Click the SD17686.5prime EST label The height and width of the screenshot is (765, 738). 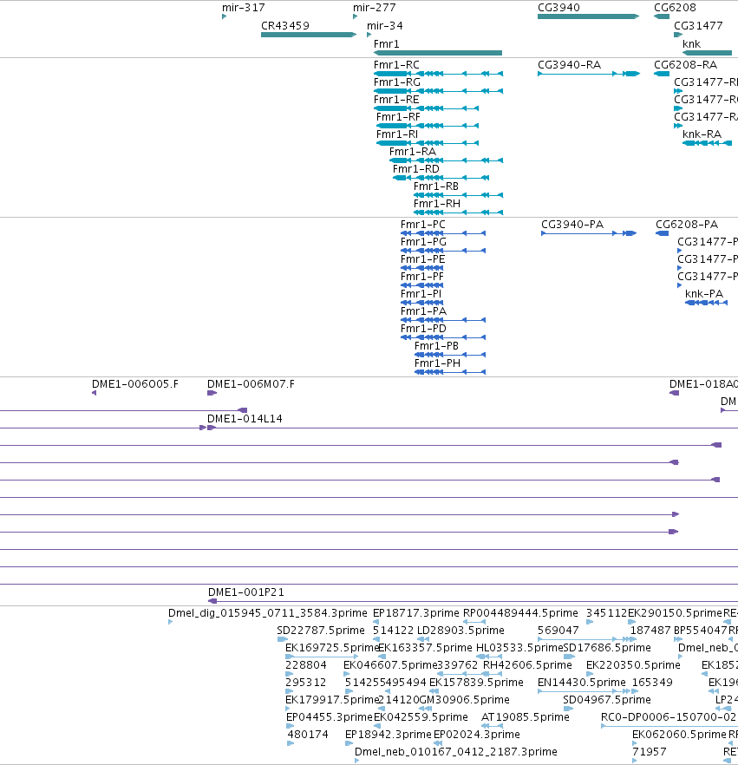click(x=607, y=648)
